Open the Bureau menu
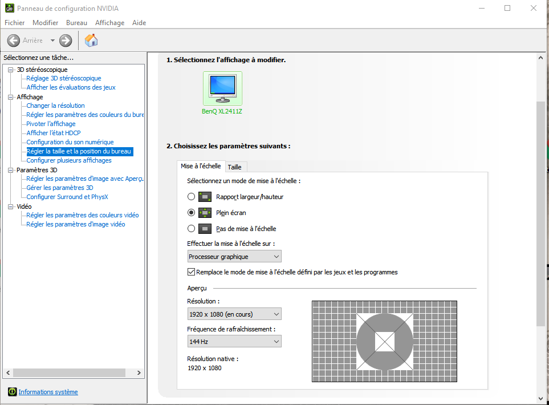 point(76,23)
